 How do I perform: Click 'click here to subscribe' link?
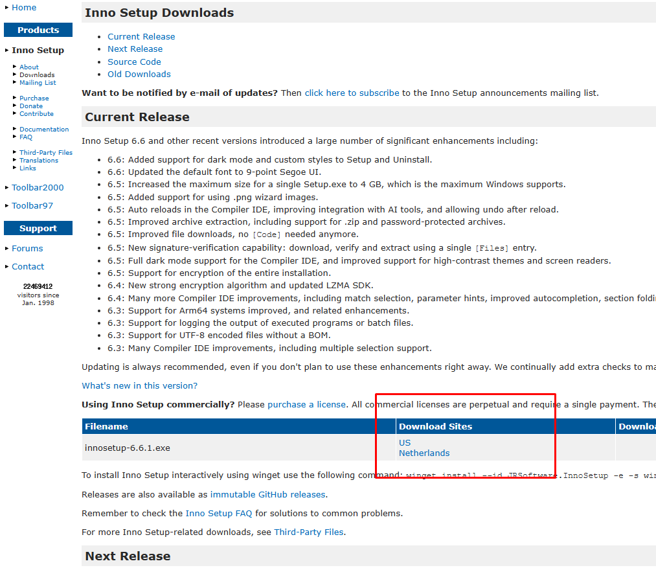tap(352, 93)
